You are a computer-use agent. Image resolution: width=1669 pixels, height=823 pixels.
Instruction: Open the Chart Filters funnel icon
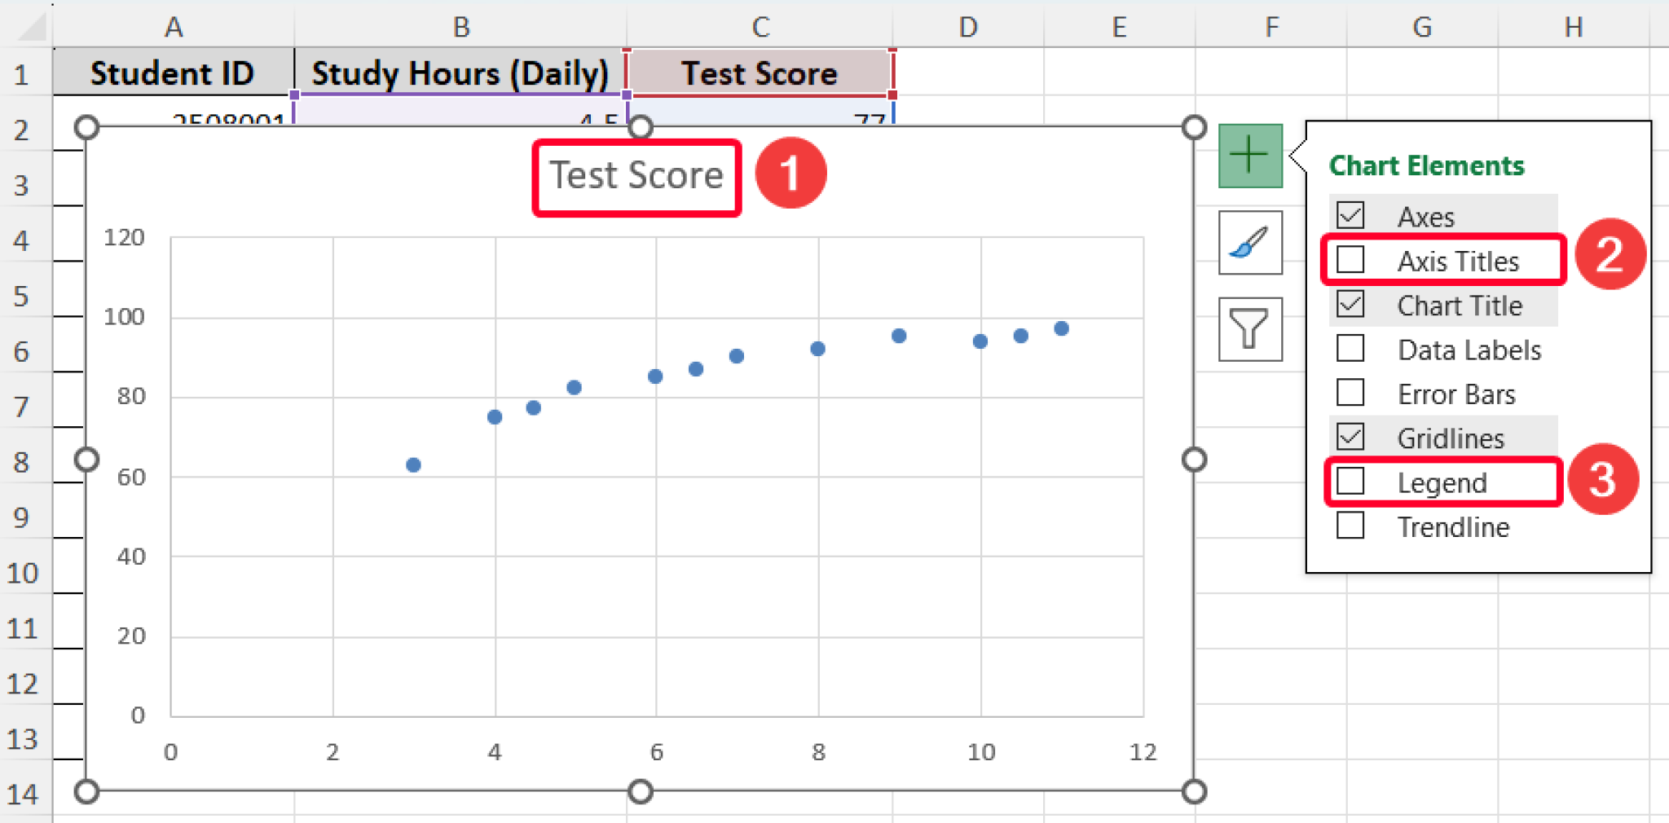(1249, 330)
